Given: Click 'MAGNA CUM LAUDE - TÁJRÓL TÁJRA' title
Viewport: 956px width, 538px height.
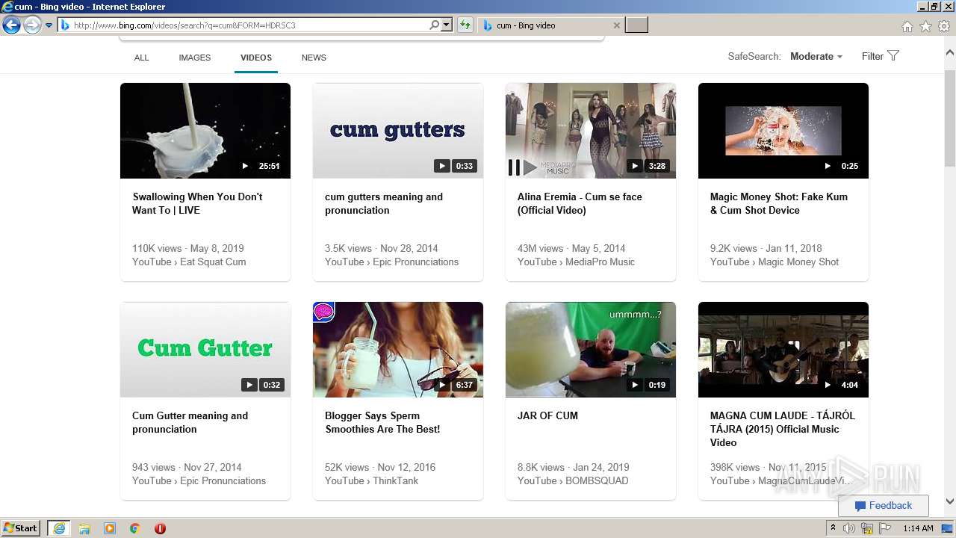Looking at the screenshot, I should pyautogui.click(x=783, y=429).
